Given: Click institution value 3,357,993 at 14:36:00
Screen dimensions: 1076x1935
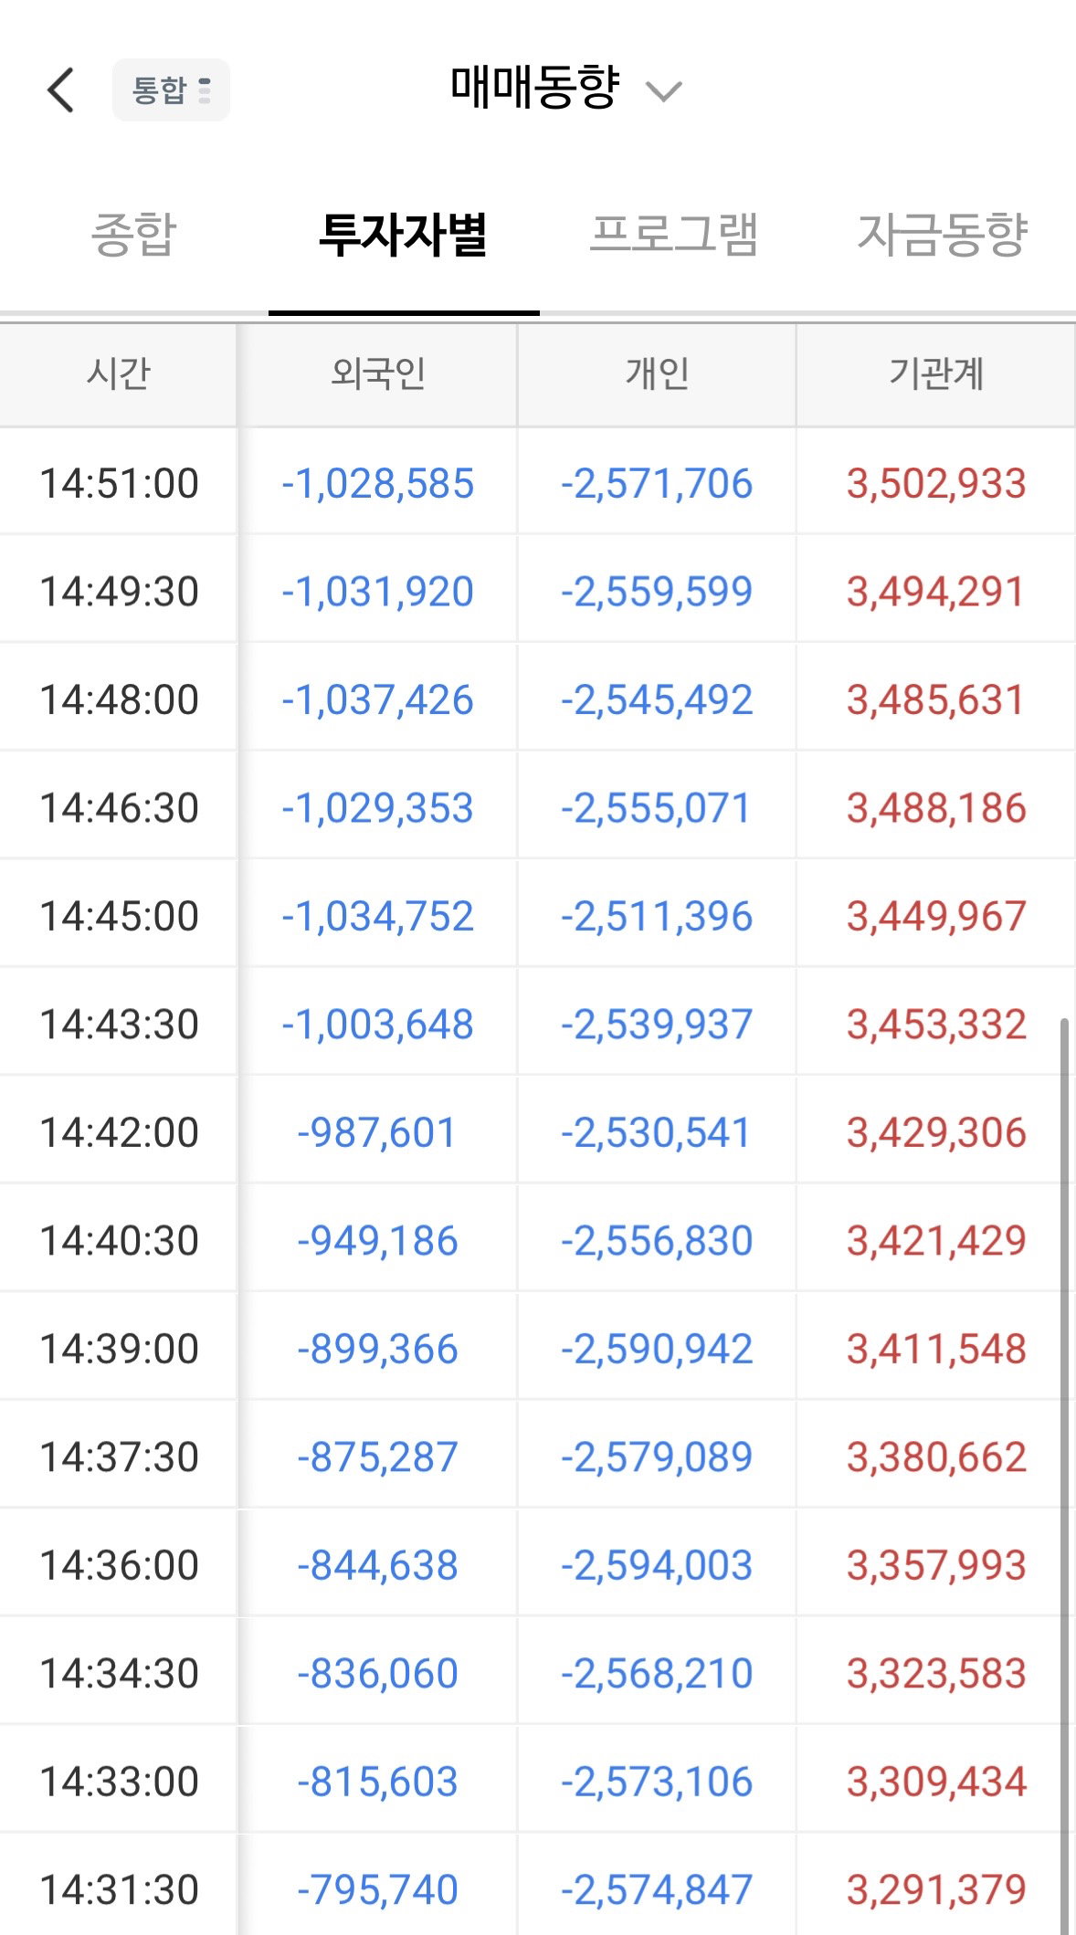Looking at the screenshot, I should (936, 1565).
